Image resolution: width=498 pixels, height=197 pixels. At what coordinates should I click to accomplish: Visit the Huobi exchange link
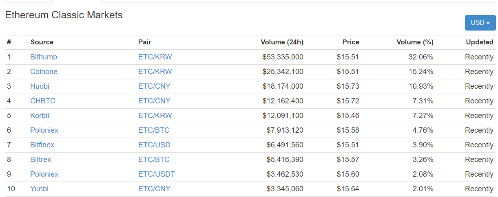(x=40, y=86)
